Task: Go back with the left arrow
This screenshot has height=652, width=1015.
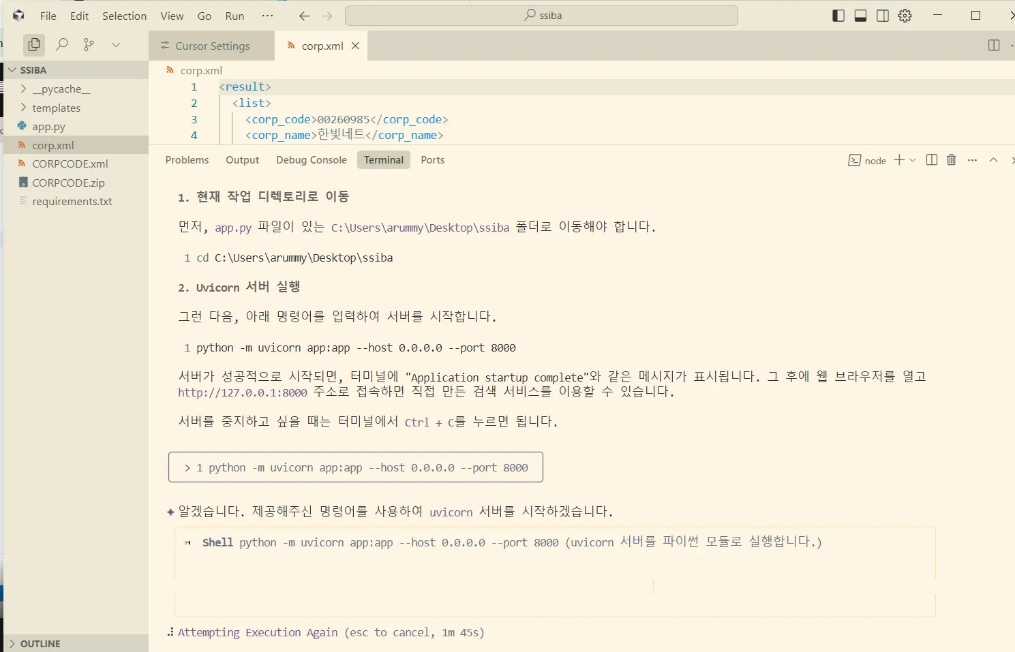Action: [x=305, y=16]
